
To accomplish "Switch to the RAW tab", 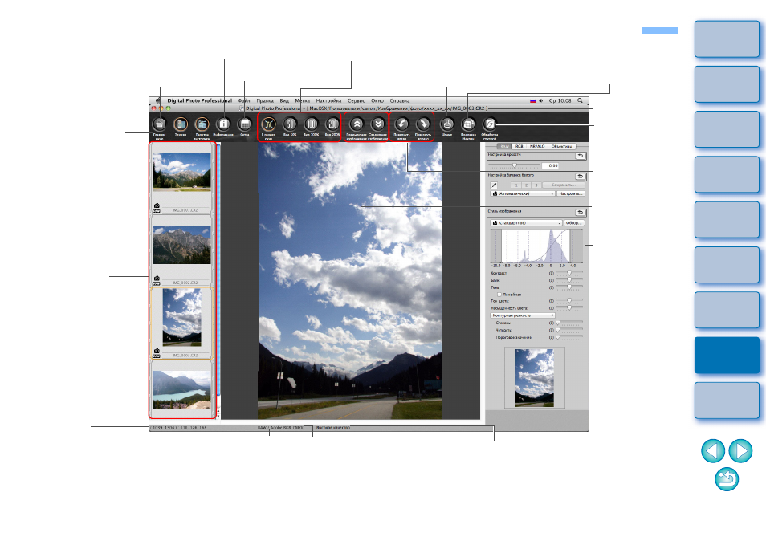I will (x=504, y=146).
